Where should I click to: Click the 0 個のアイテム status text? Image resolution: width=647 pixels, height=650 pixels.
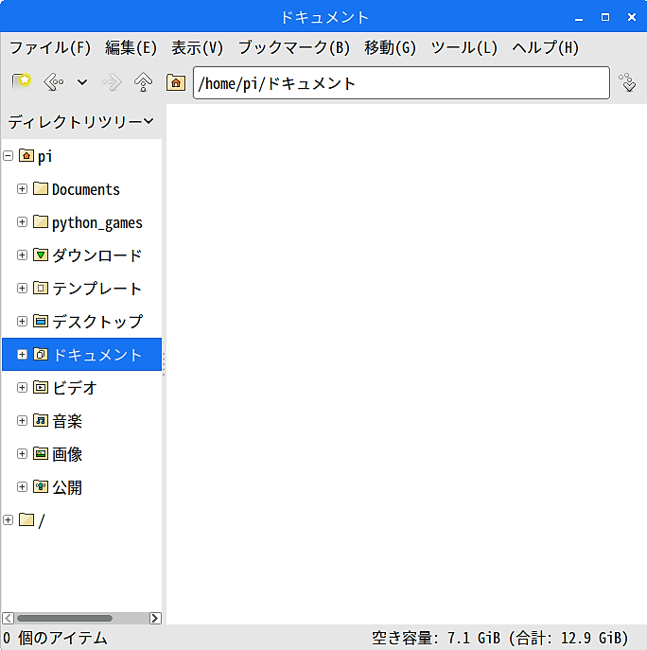click(x=55, y=638)
